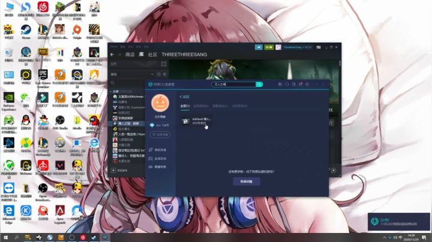Viewport: 432px width, 242px height.
Task: Click the 会员充值 recharge button
Action: coord(160,134)
